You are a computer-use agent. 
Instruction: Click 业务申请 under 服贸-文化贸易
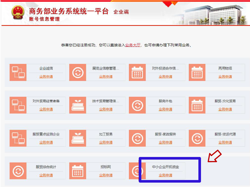tap(225, 109)
